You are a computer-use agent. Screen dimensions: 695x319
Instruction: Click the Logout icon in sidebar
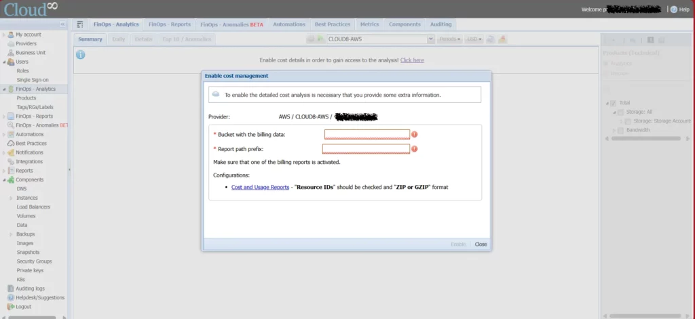(x=11, y=306)
